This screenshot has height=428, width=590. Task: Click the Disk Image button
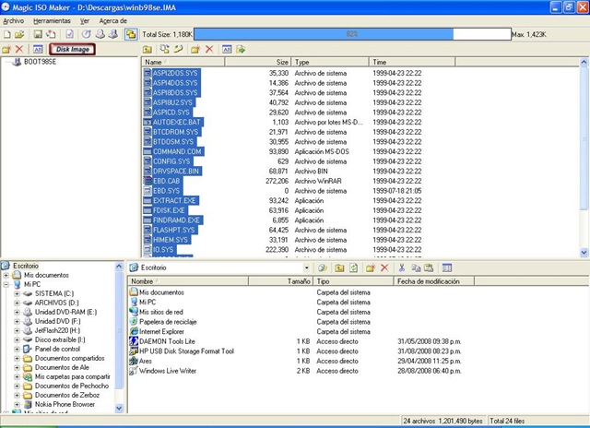(73, 49)
